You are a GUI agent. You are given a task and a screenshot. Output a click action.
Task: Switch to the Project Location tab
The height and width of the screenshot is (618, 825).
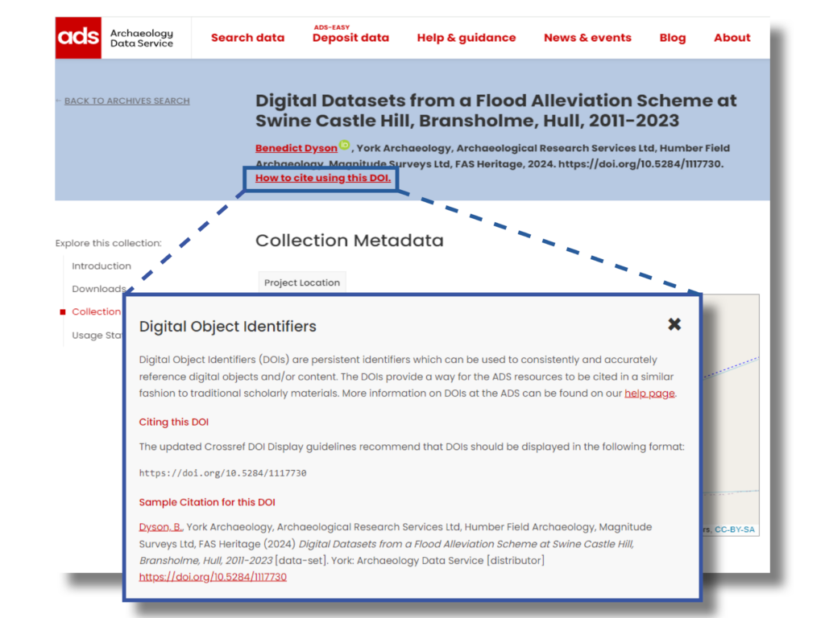(x=302, y=282)
